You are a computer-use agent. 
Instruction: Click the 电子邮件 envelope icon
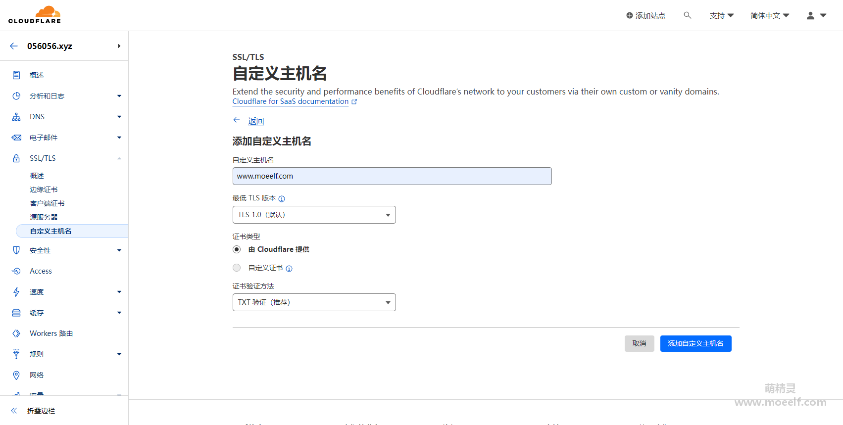point(16,138)
